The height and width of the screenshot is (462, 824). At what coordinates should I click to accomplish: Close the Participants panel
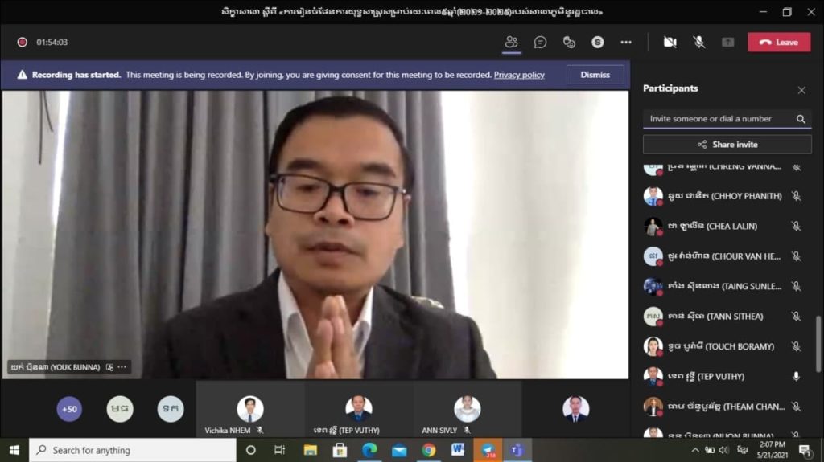tap(801, 90)
